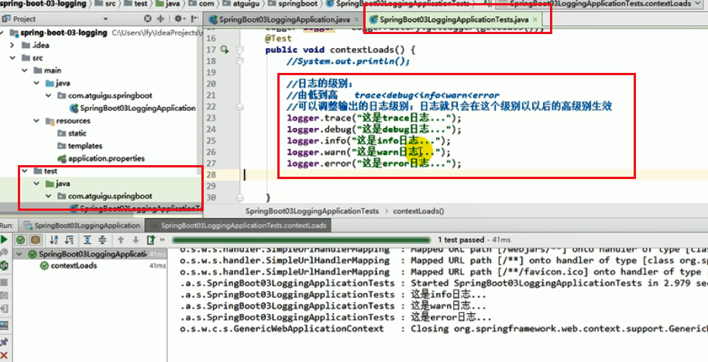
Task: Switch to SpringBoot03LoggingApplicationTests.java editor tab
Action: (x=454, y=19)
